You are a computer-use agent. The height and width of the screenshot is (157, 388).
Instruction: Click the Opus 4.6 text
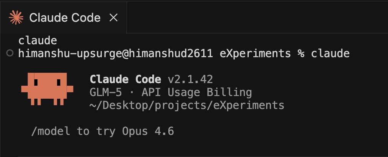point(148,131)
